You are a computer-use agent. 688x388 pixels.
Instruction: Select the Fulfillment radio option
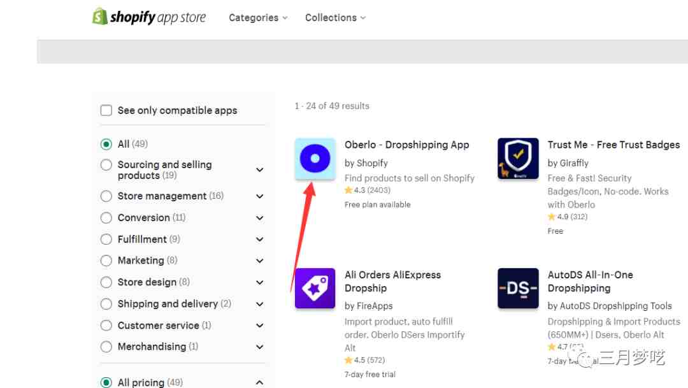[x=106, y=239]
